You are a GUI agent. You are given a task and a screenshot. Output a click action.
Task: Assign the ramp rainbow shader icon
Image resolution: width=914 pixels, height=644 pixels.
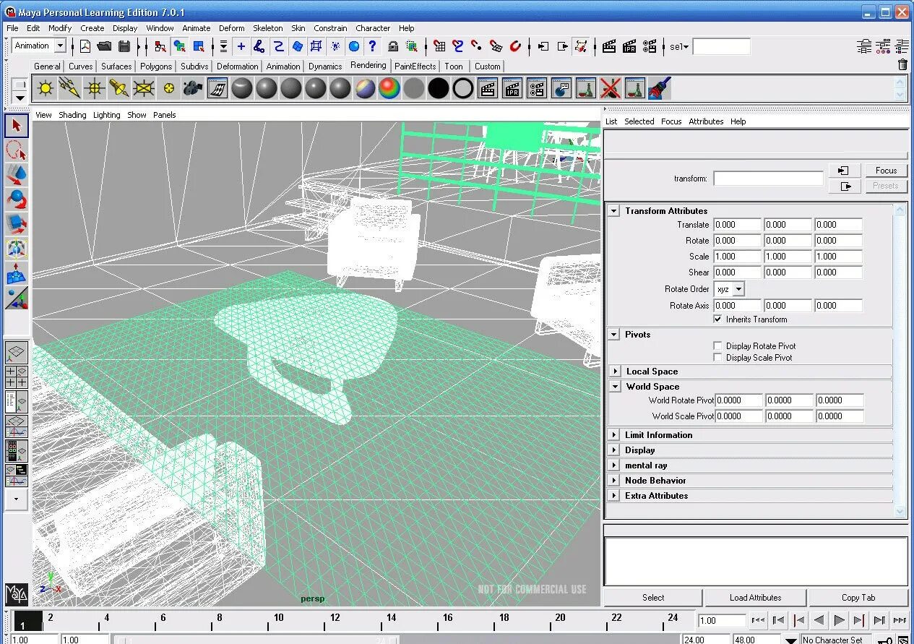click(389, 89)
